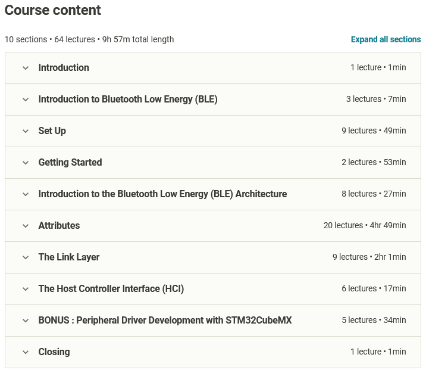Viewport: 426px width, 373px height.
Task: Select the Set Up section heading
Action: [x=52, y=131]
